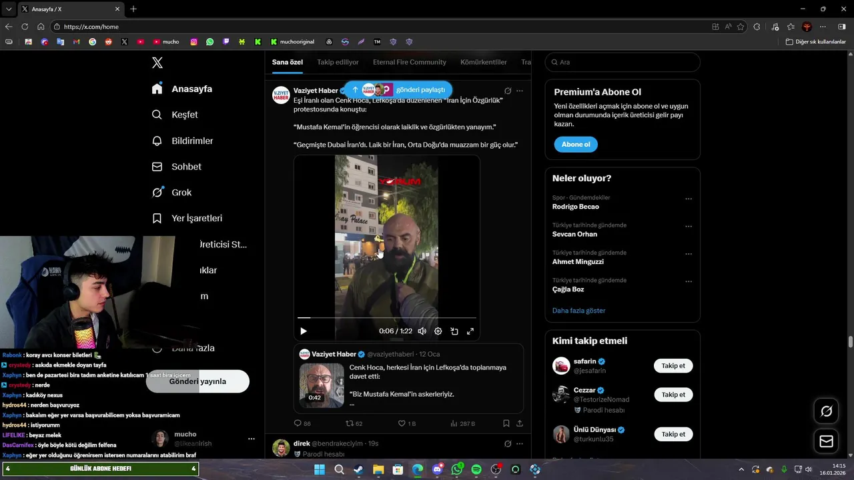
Task: Open Anasayfa home in the sidebar
Action: 182,89
